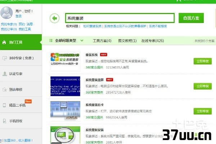Viewport: 216px width, 144px height.
Task: Open the 安全系统重装 thumbnail image
Action: (x=65, y=61)
